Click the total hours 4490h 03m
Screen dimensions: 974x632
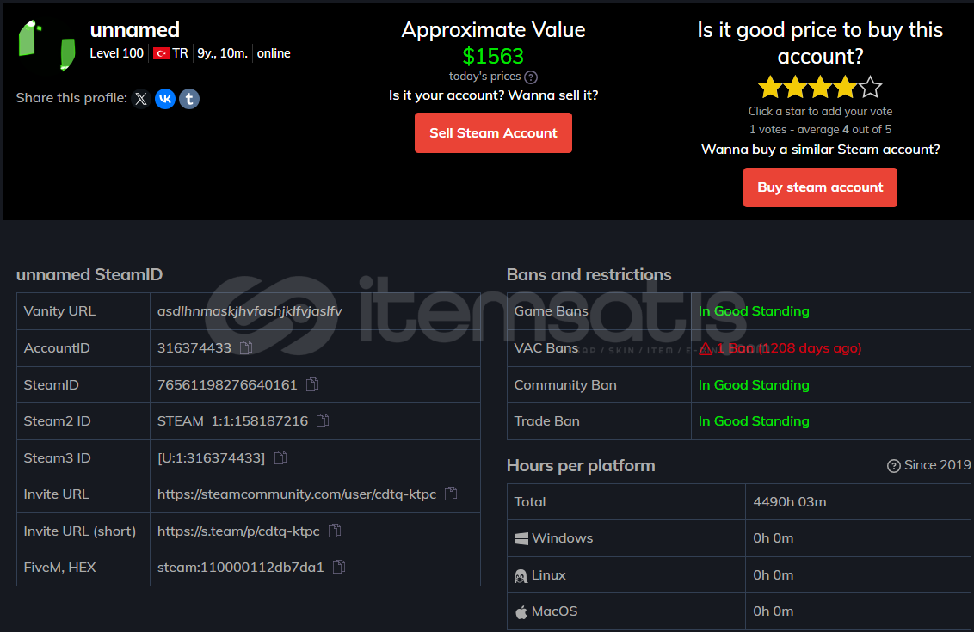coord(790,501)
